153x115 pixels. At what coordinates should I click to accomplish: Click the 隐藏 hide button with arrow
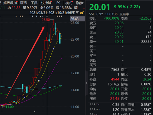click(80, 3)
